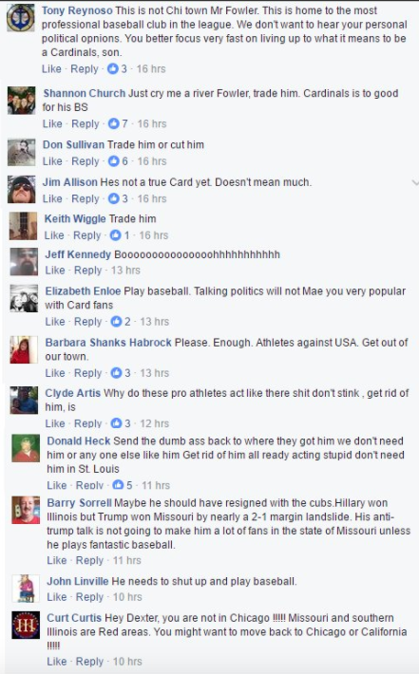Click the like reaction icon on Elizabeth Enloe's comment
419x674 pixels.
tap(116, 322)
